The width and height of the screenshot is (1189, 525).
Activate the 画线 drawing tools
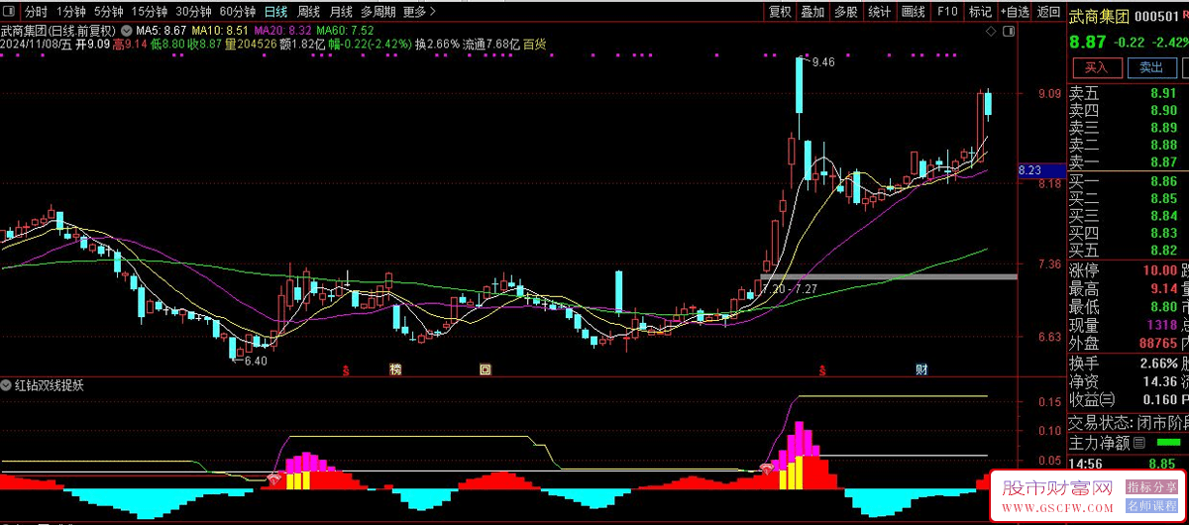click(x=914, y=12)
